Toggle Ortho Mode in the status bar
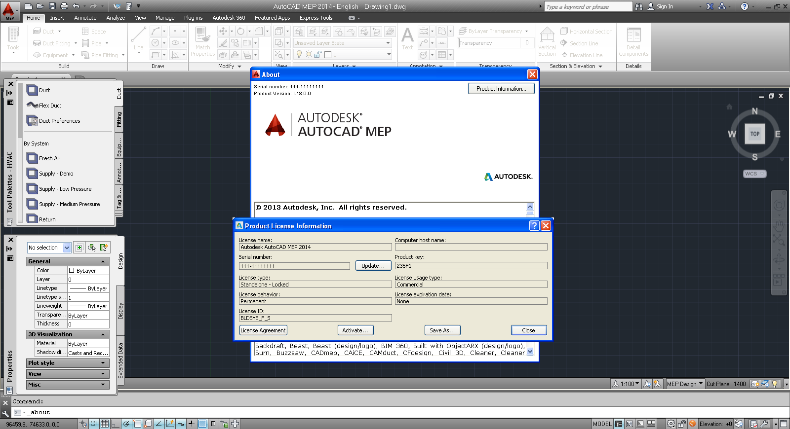This screenshot has height=429, width=790. (x=115, y=424)
